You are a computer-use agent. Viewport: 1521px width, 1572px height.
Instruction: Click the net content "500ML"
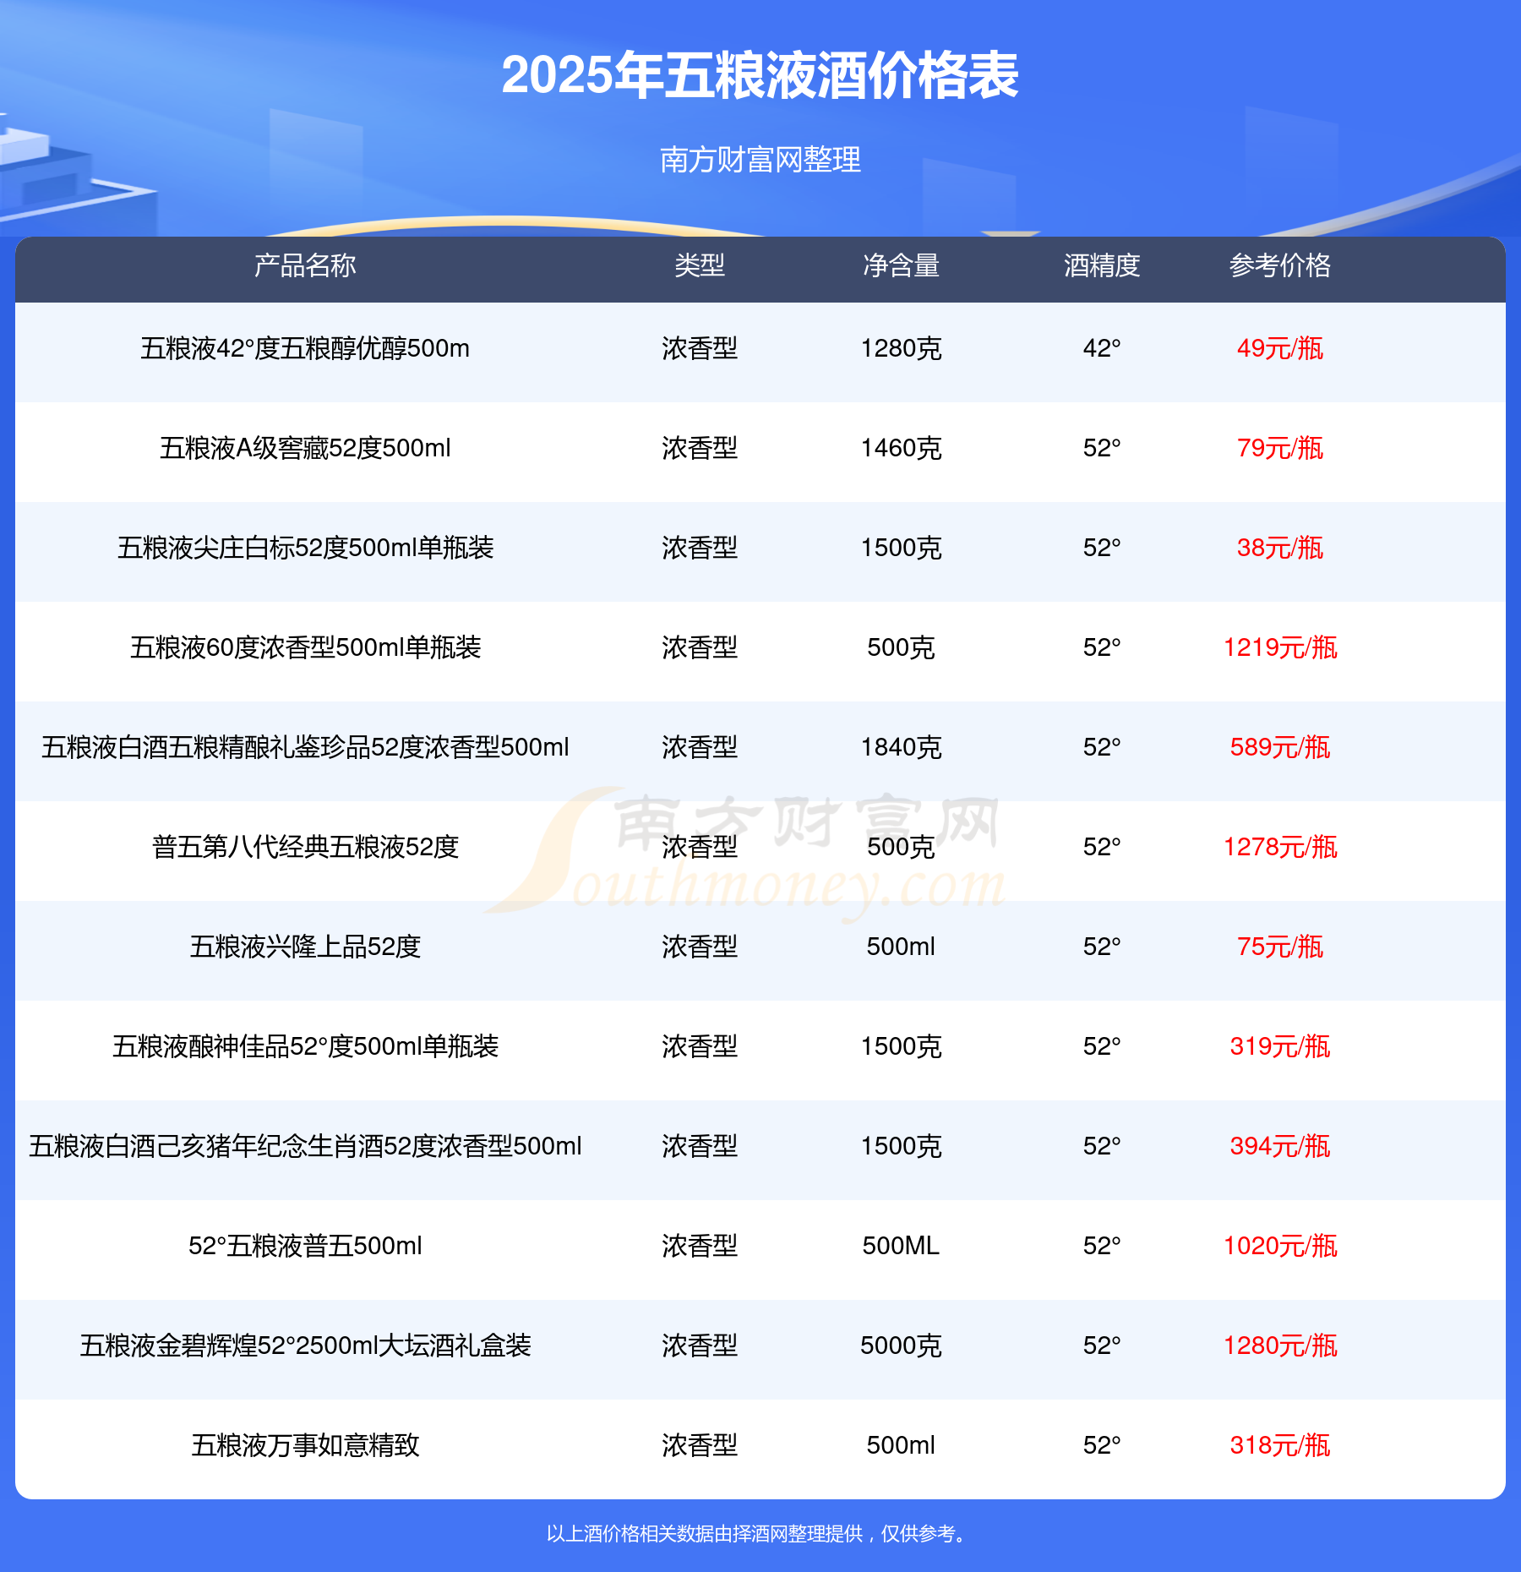[901, 1246]
